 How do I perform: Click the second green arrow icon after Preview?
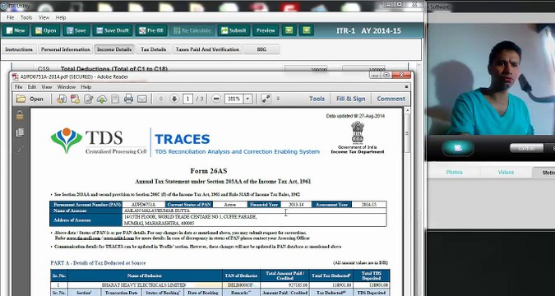coord(307,30)
